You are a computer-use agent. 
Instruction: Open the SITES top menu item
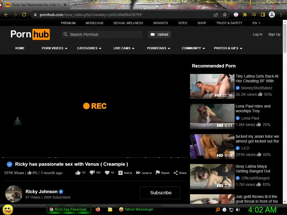coord(183,23)
